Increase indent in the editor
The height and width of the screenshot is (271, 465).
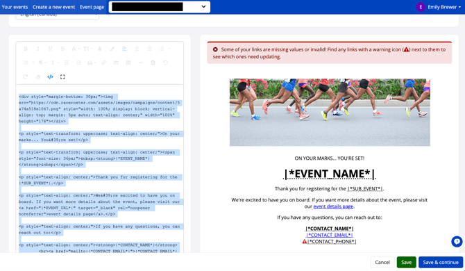78,63
